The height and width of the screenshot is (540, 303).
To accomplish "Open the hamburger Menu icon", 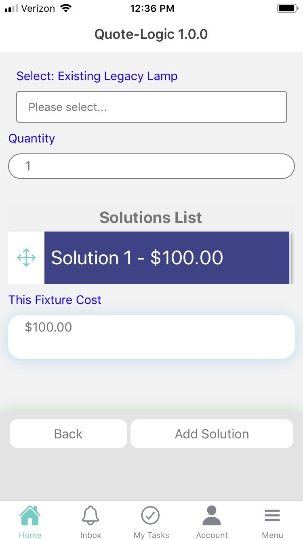I will [x=272, y=516].
